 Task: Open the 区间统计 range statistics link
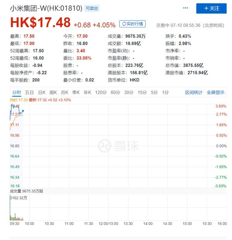pos(194,92)
